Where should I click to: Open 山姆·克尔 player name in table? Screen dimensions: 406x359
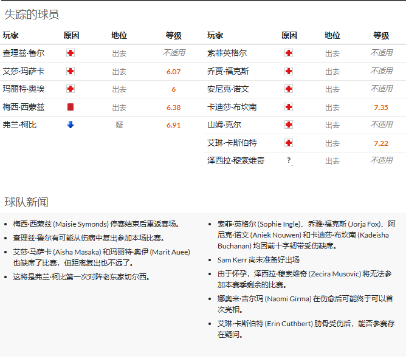(224, 125)
